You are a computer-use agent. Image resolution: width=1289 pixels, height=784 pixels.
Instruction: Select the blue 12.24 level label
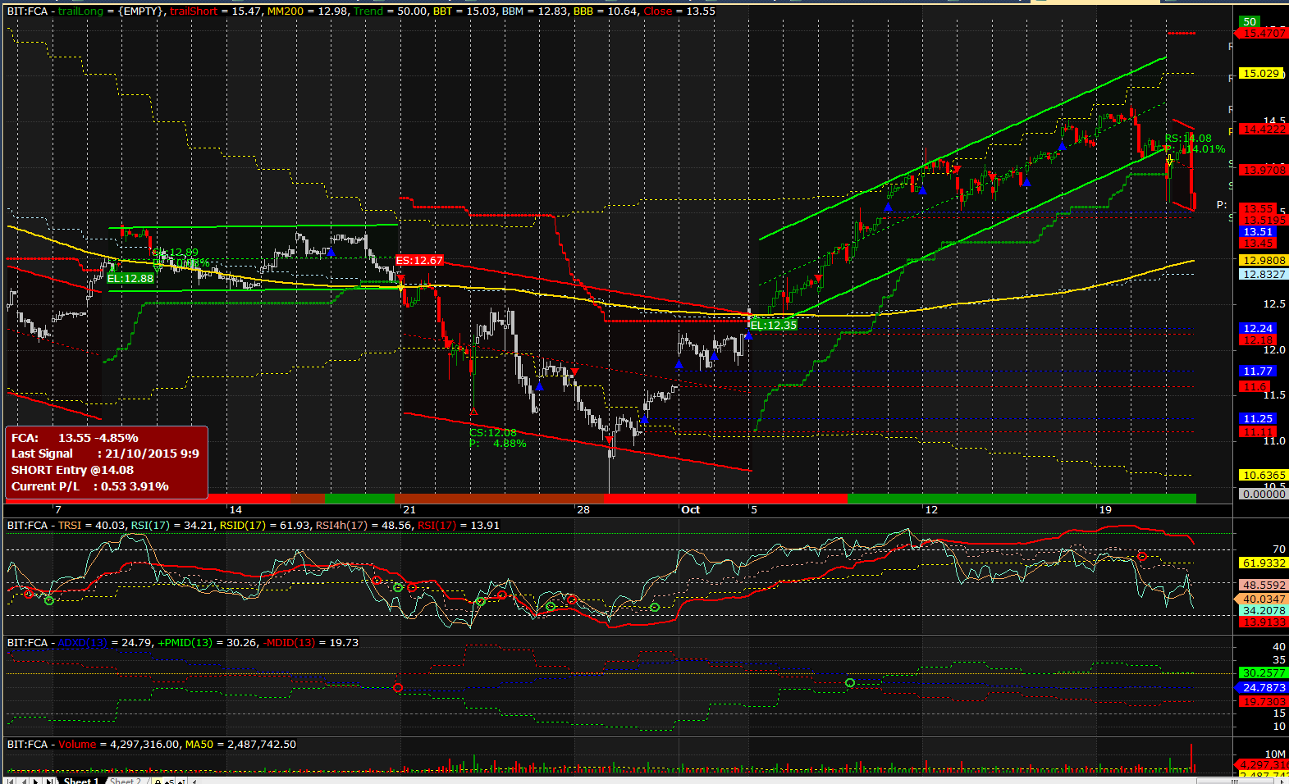(1258, 328)
